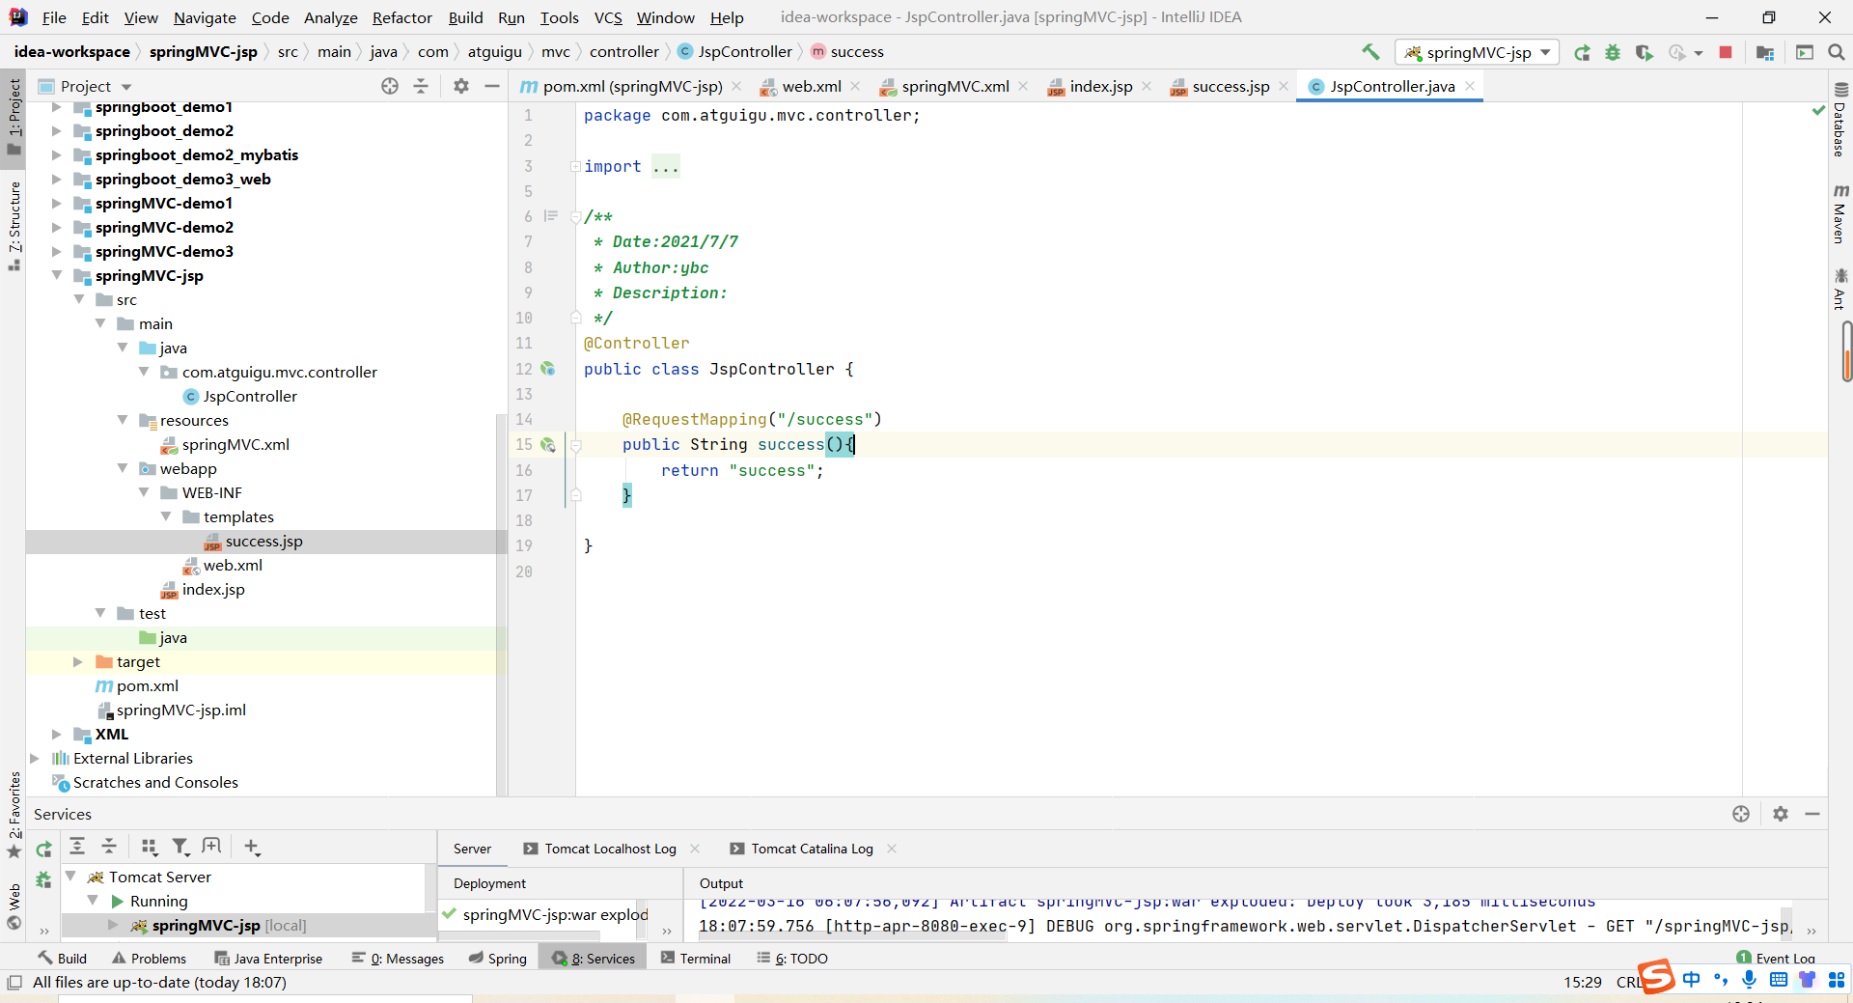Collapse the templates folder
This screenshot has width=1853, height=1003.
coord(166,516)
